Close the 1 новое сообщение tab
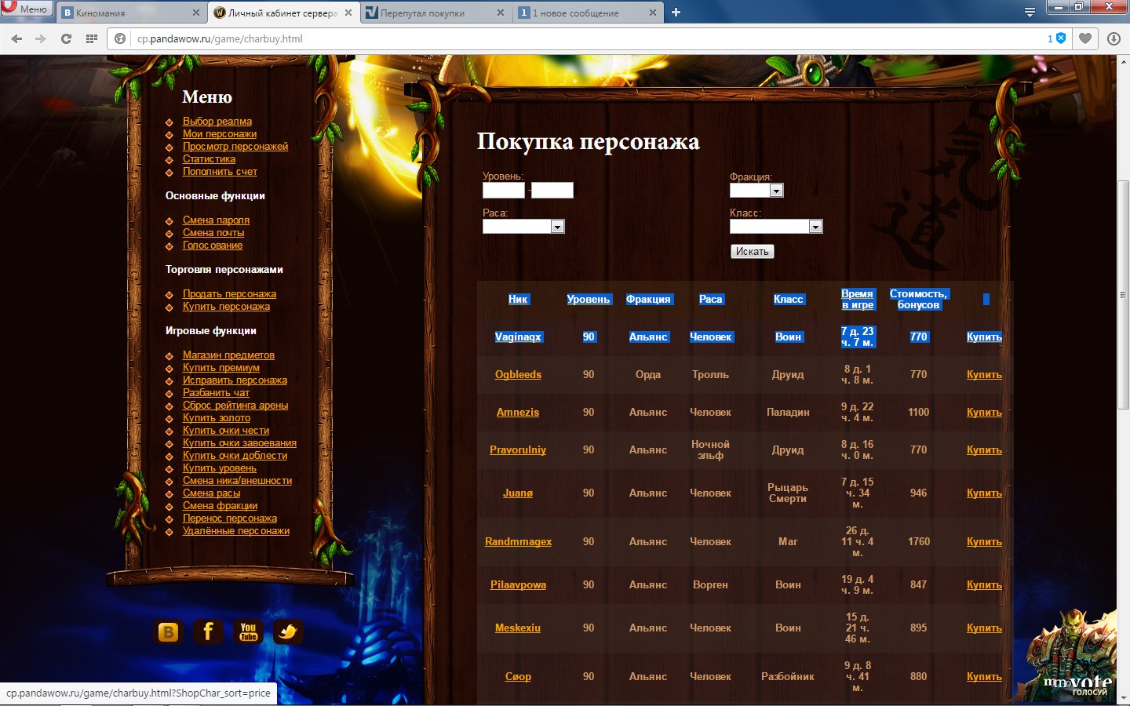 coord(653,13)
